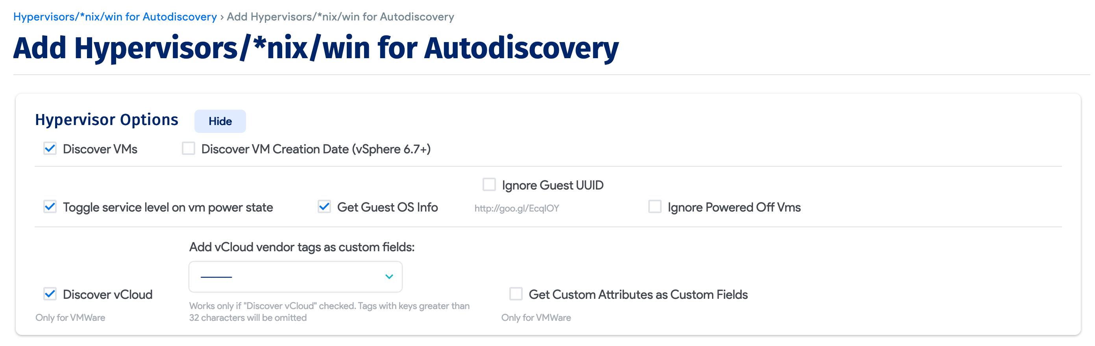Click "Only for VMWare" note under Custom Attributes

(x=536, y=318)
